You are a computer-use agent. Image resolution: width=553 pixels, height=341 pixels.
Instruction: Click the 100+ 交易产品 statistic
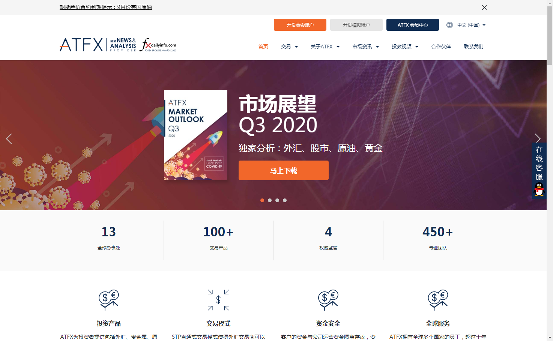pyautogui.click(x=218, y=238)
